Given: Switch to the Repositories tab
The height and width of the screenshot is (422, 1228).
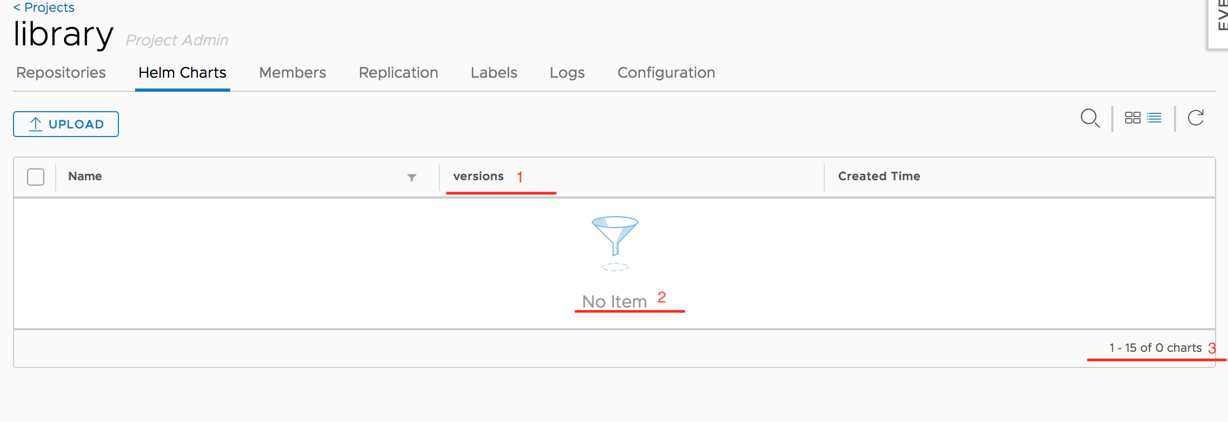Looking at the screenshot, I should click(61, 72).
